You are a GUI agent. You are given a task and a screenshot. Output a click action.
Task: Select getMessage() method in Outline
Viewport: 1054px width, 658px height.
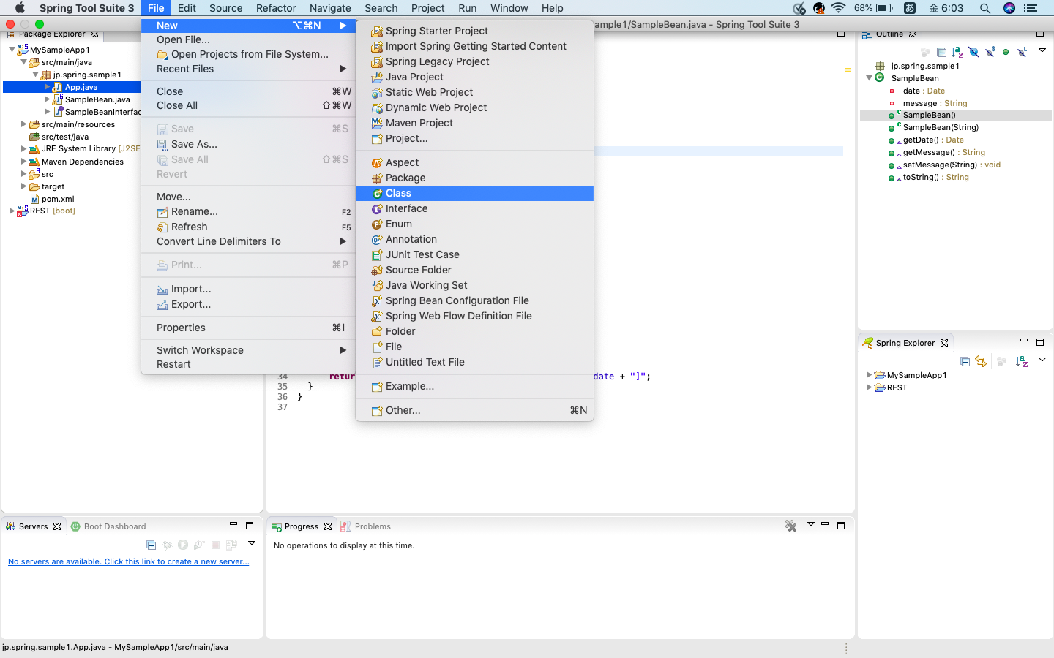(944, 152)
